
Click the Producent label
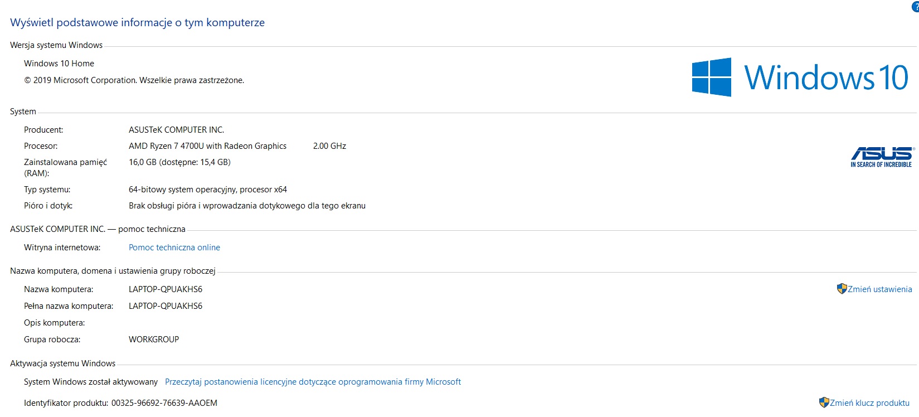43,130
